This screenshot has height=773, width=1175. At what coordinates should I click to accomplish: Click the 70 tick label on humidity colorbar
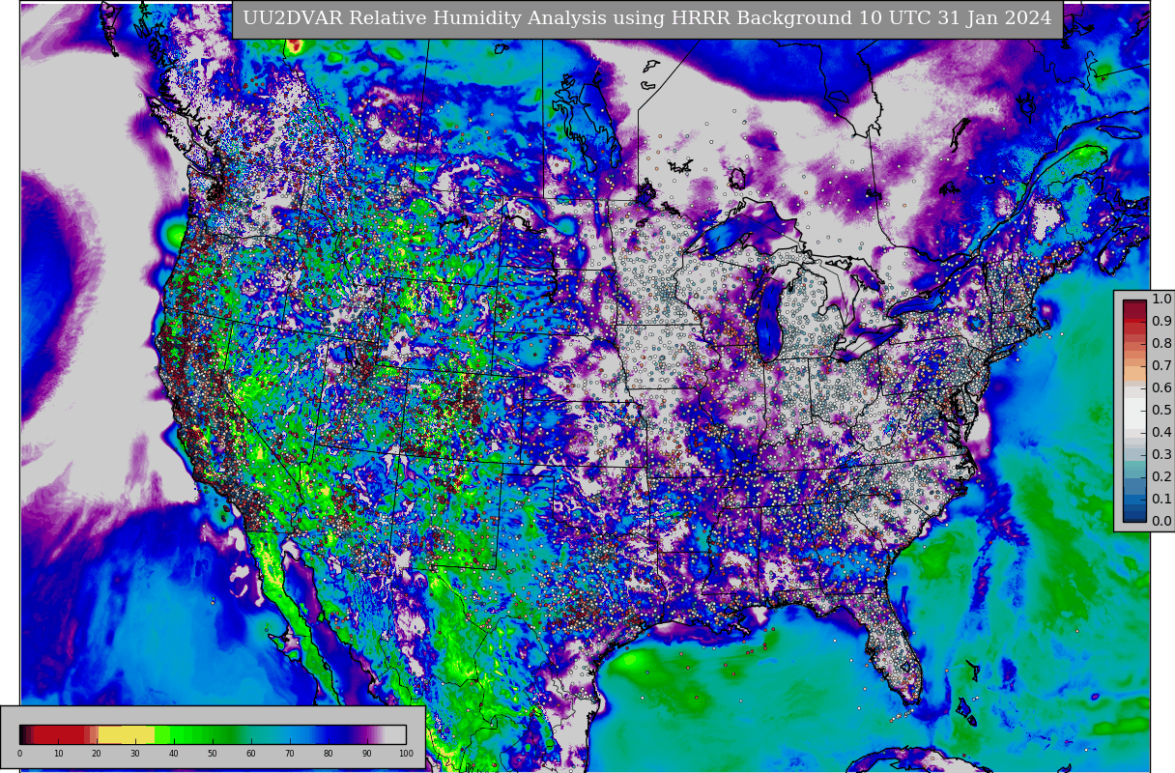click(x=290, y=754)
